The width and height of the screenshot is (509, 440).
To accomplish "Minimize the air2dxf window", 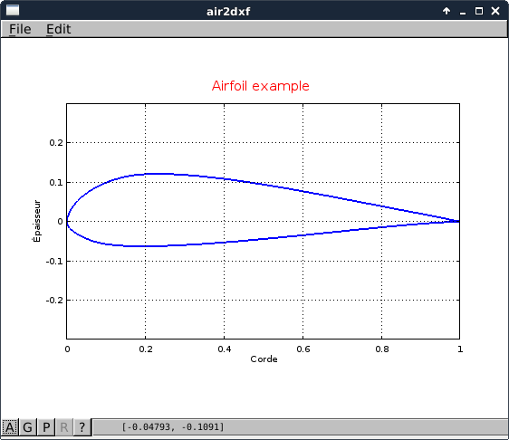I will (x=463, y=13).
